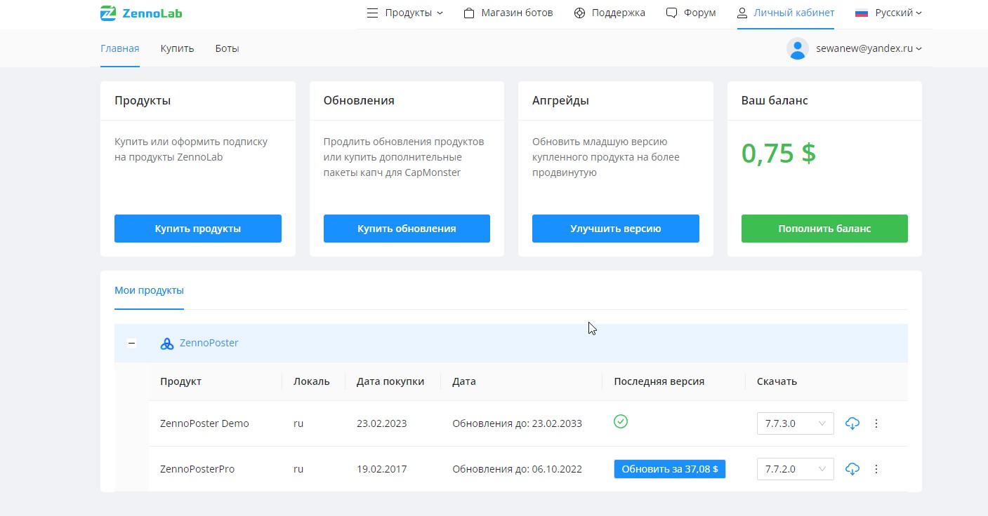Viewport: 988px width, 516px height.
Task: Click the ZennoPosterPro product name
Action: [197, 469]
